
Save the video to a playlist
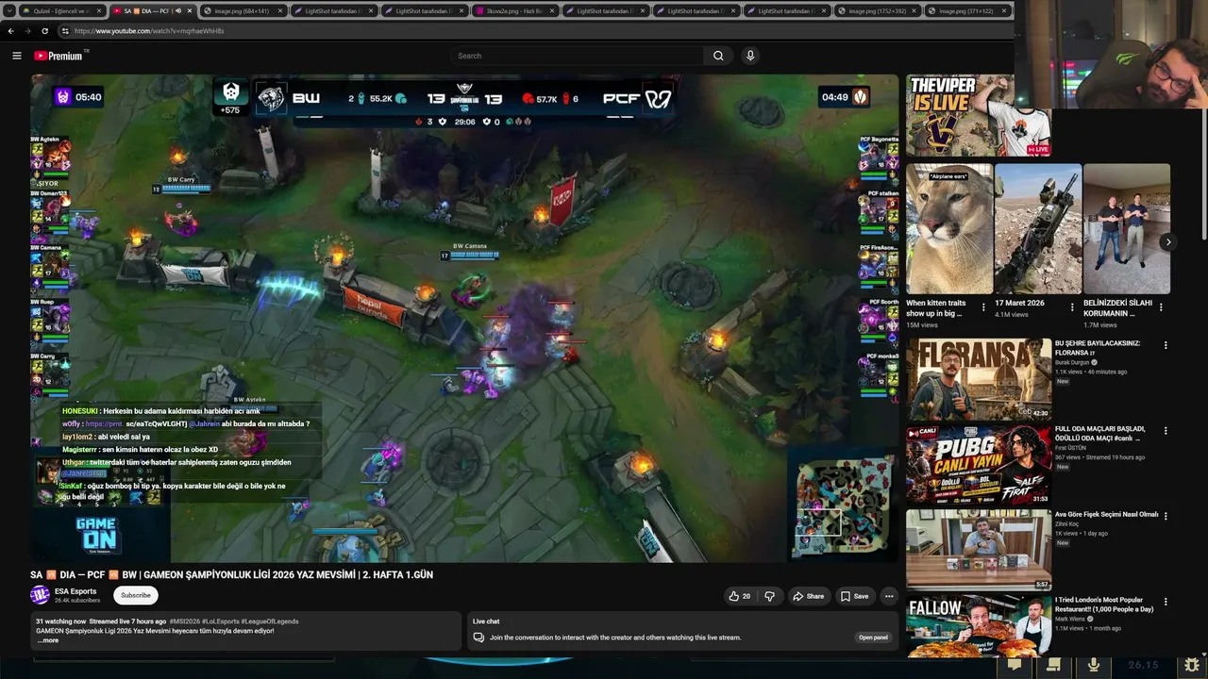pos(854,596)
